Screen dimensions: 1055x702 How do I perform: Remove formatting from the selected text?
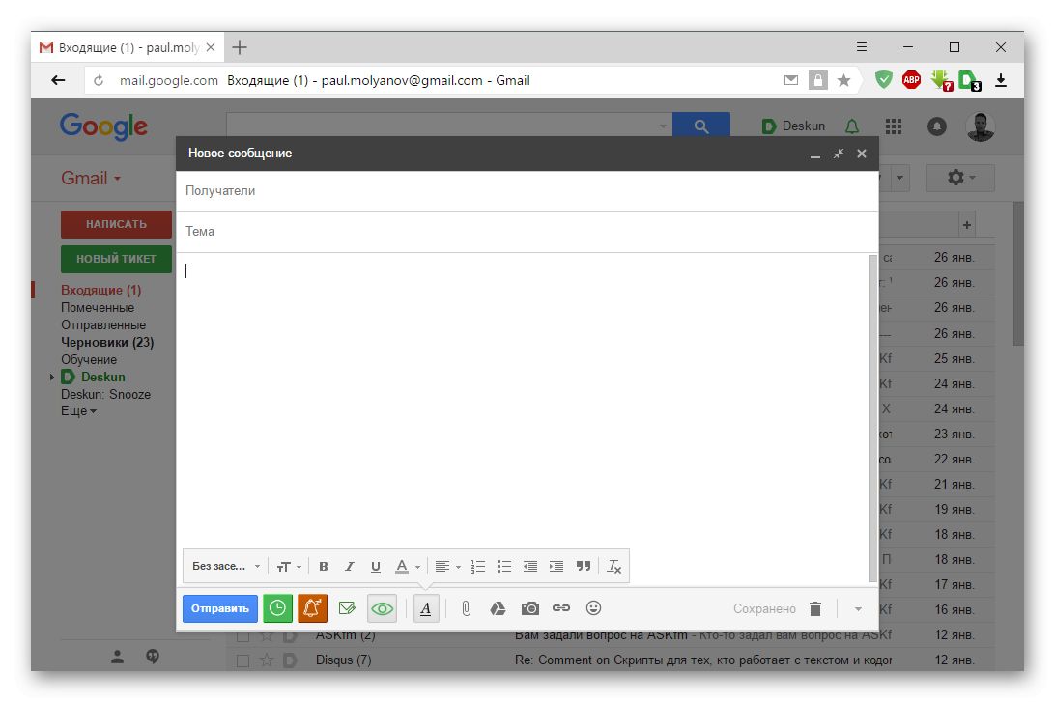click(614, 567)
